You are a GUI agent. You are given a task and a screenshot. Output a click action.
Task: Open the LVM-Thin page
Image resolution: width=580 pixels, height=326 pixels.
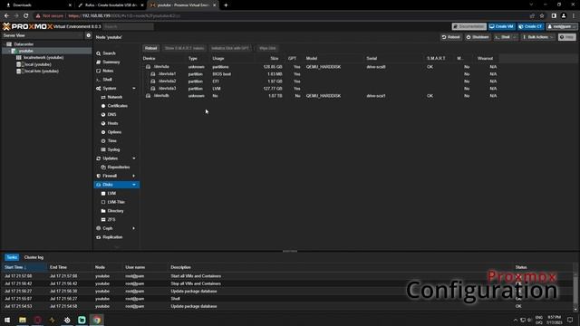116,202
